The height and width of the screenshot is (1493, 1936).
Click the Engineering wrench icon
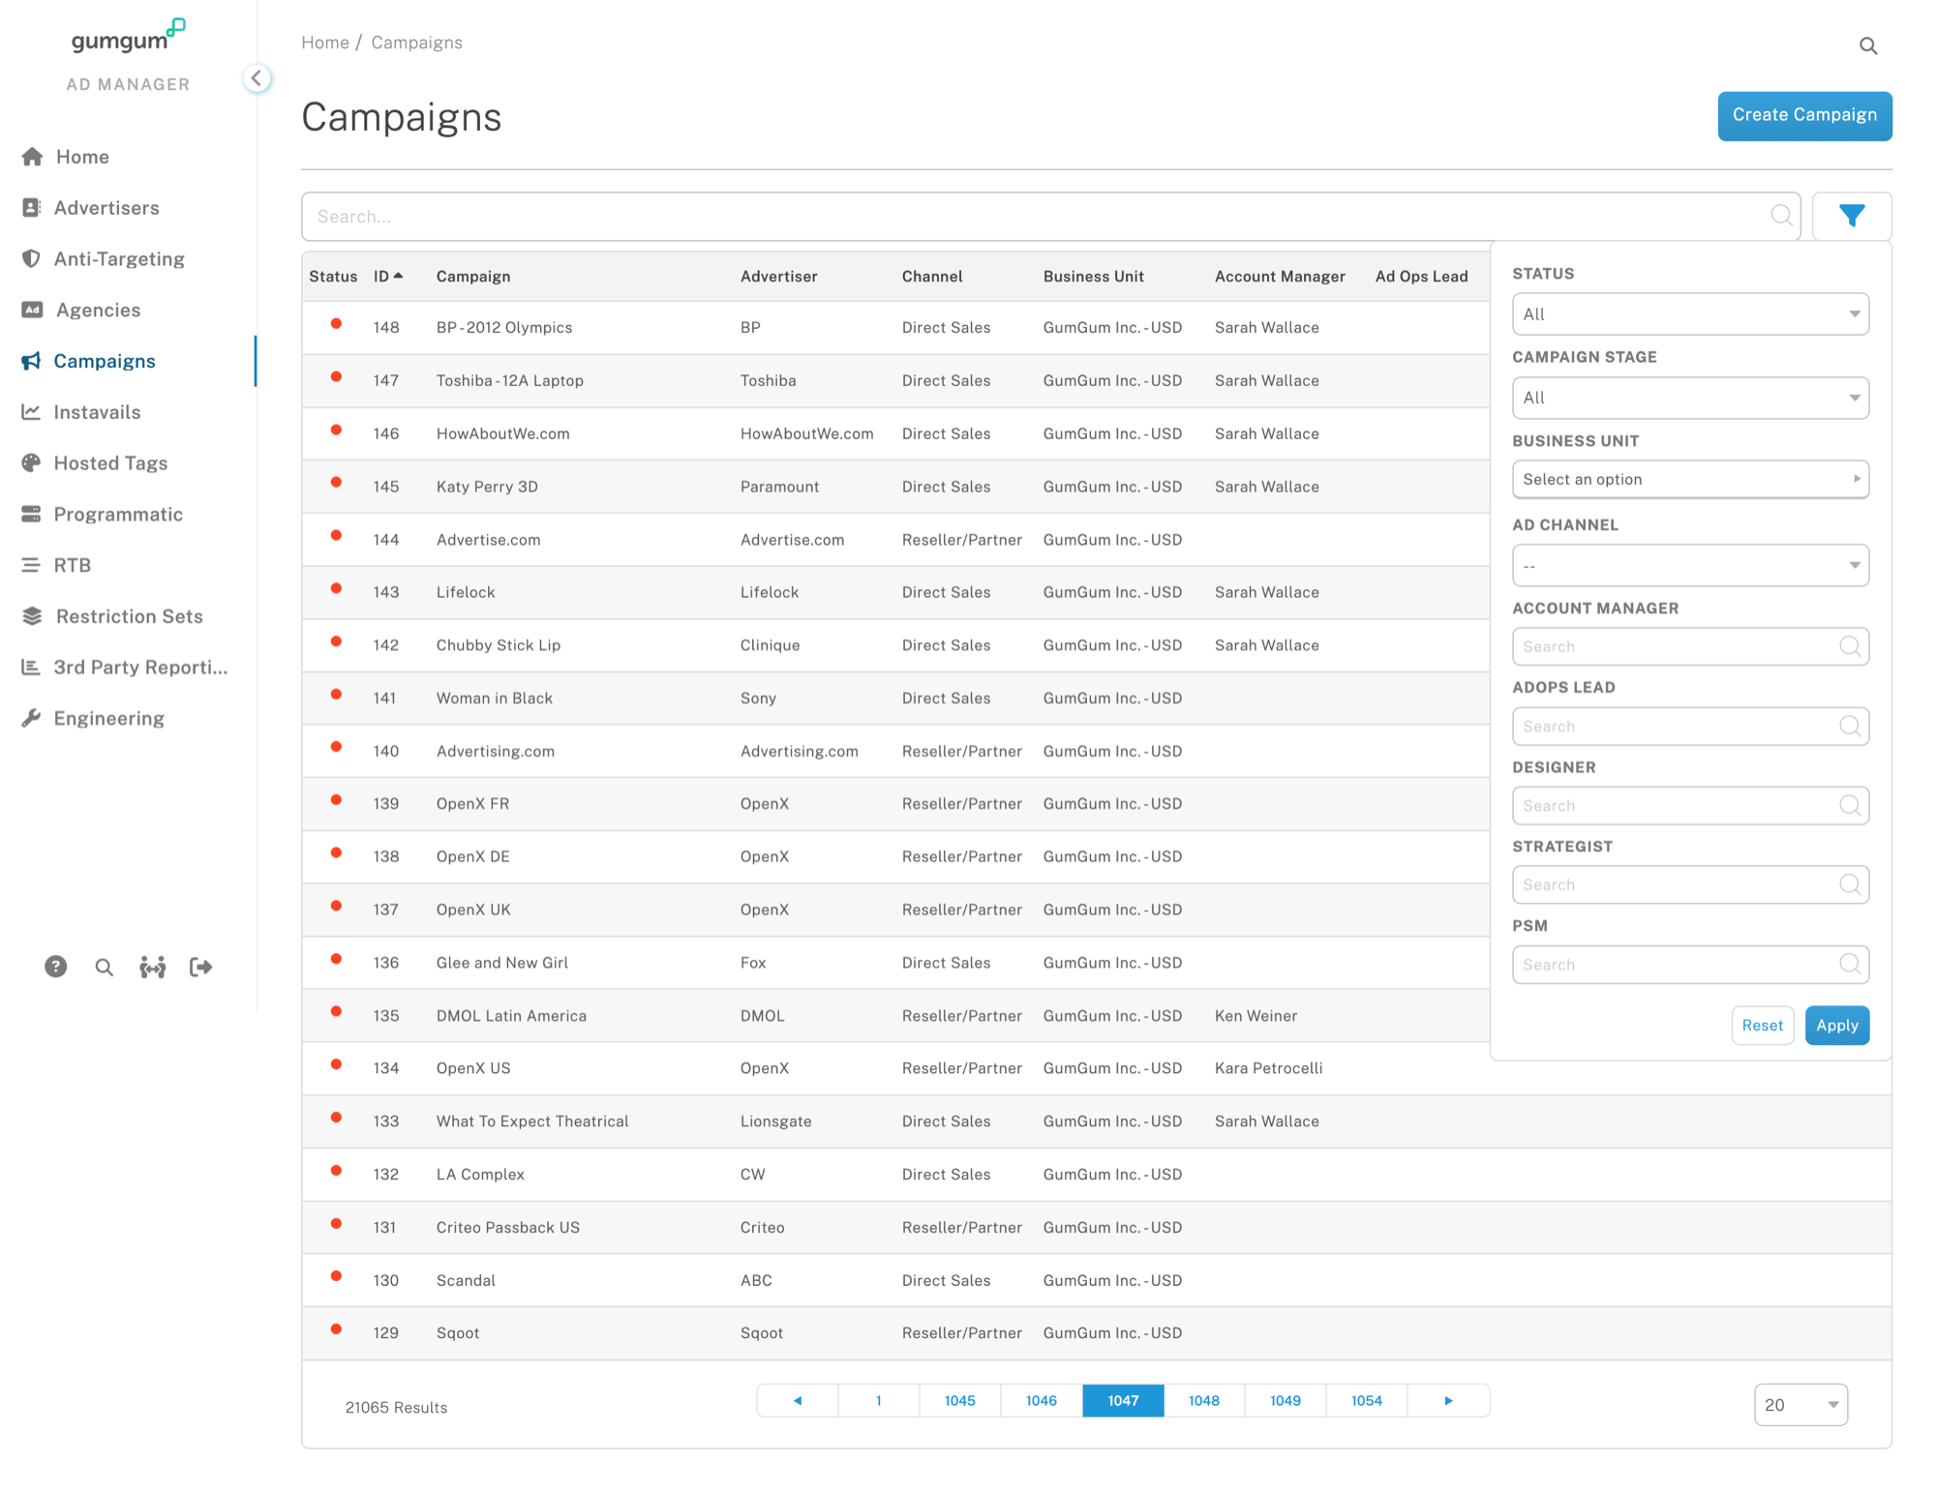[31, 718]
